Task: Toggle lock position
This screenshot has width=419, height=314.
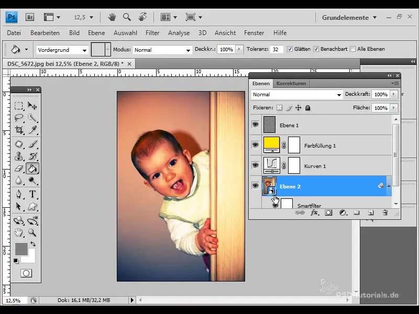Action: [298, 108]
